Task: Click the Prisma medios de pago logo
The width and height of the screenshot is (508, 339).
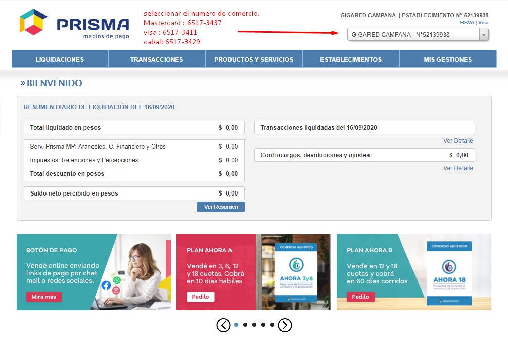Action: pyautogui.click(x=74, y=24)
